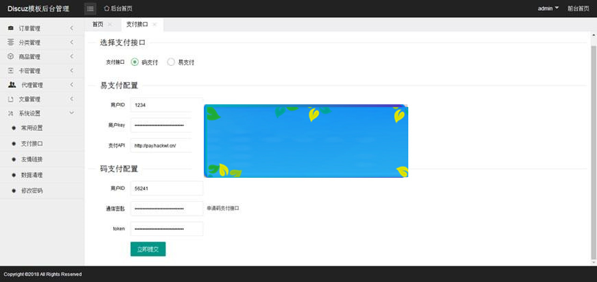Toggle the sidebar collapse hamburger icon
The height and width of the screenshot is (282, 597).
90,8
